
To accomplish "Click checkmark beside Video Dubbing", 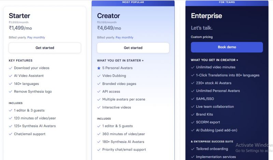I will pyautogui.click(x=99, y=76).
